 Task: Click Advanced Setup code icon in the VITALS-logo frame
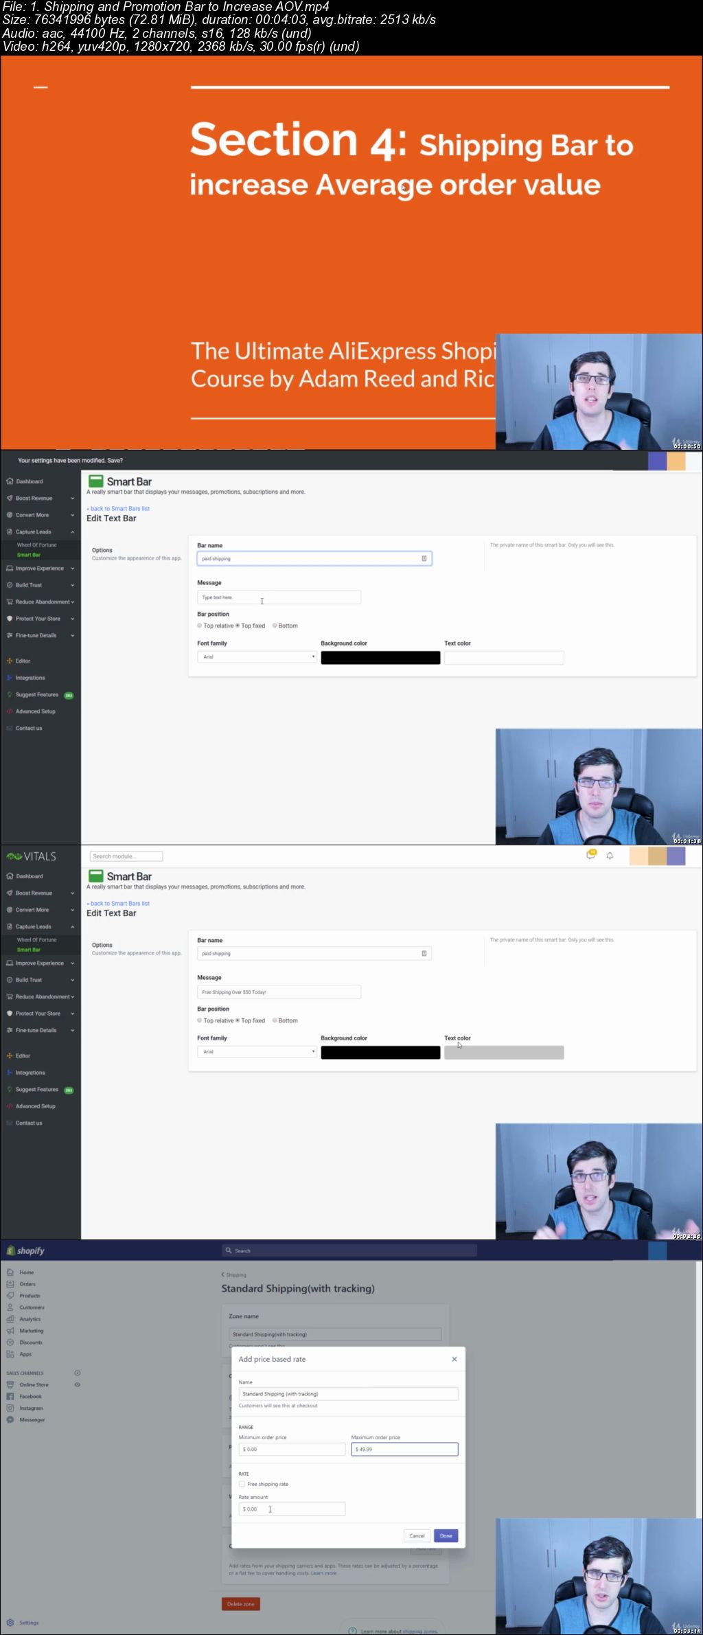point(10,1106)
